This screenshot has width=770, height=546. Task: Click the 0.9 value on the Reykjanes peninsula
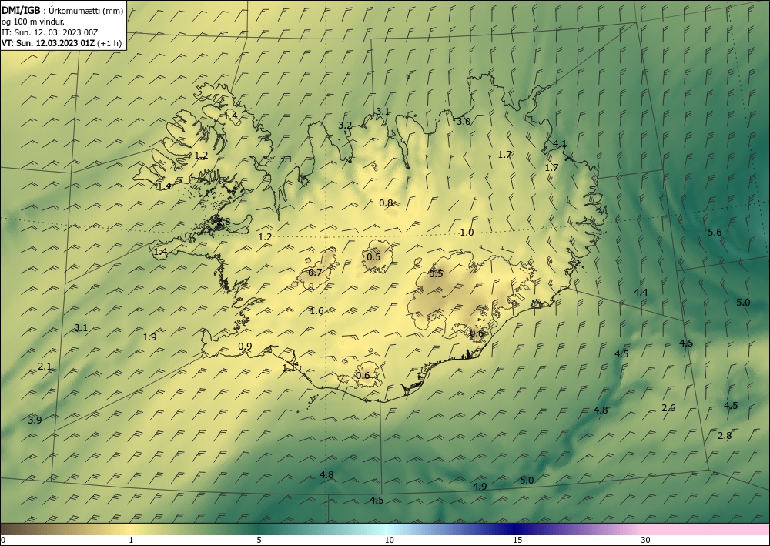[x=245, y=347]
